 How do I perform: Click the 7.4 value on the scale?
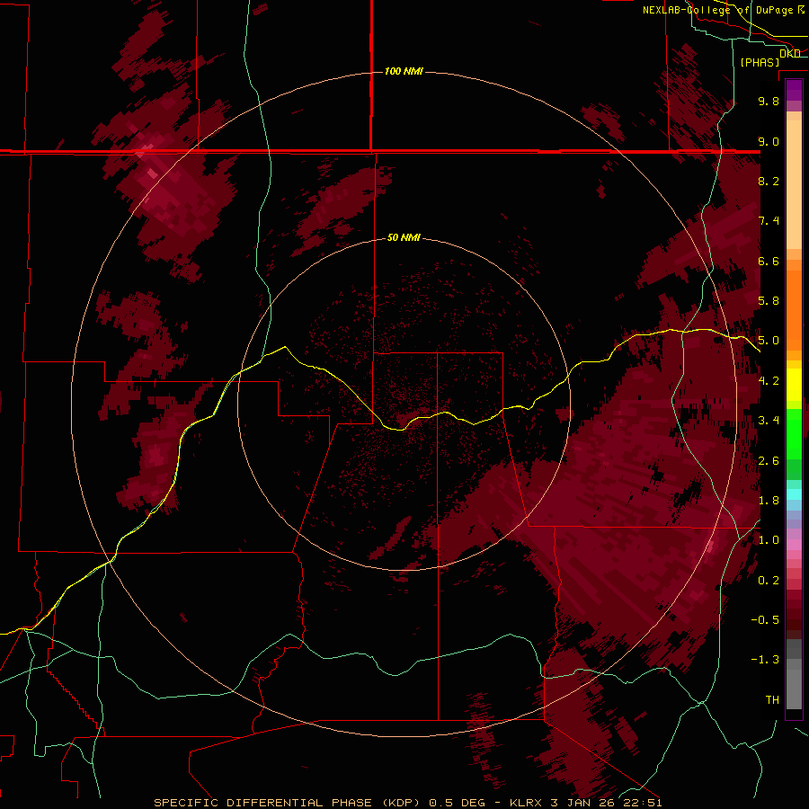pos(769,221)
